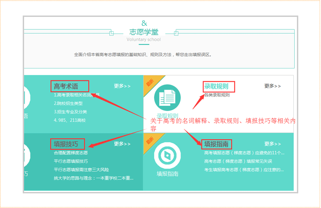The image size is (321, 208).
Task: Open the 高考术语 section heading
Action: click(x=66, y=86)
